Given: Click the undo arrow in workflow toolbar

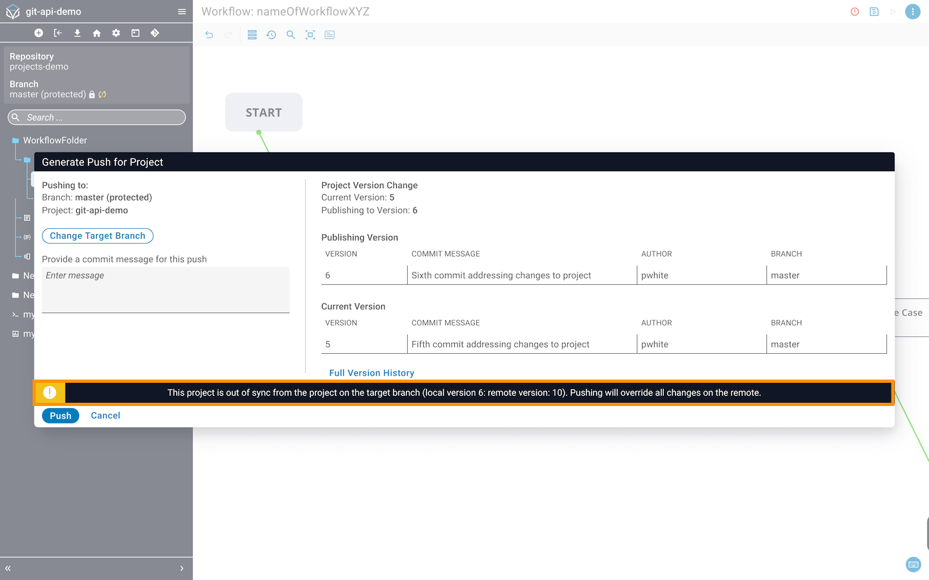Looking at the screenshot, I should [x=209, y=35].
